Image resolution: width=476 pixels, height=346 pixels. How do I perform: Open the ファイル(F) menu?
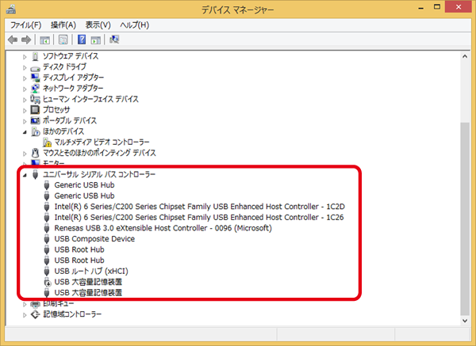click(26, 25)
